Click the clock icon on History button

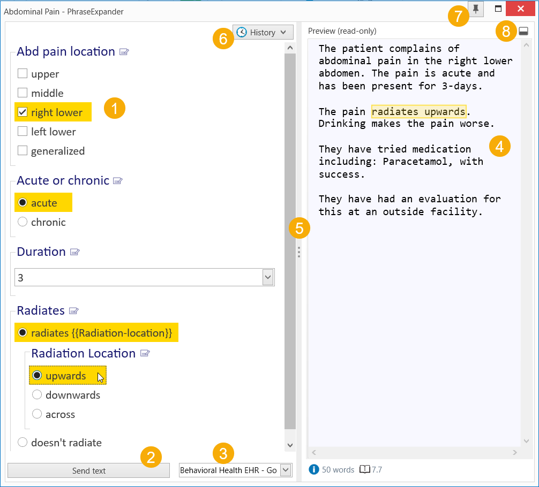[242, 32]
